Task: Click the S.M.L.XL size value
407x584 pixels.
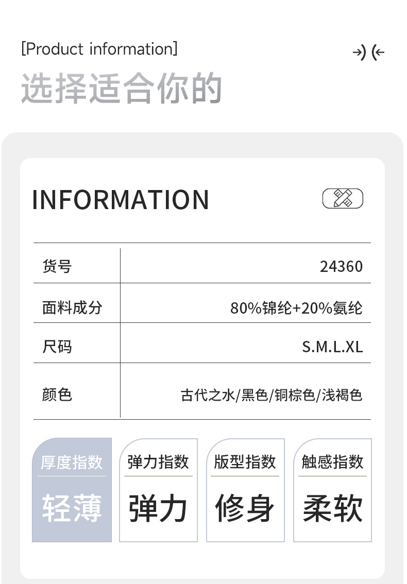Action: pos(332,347)
